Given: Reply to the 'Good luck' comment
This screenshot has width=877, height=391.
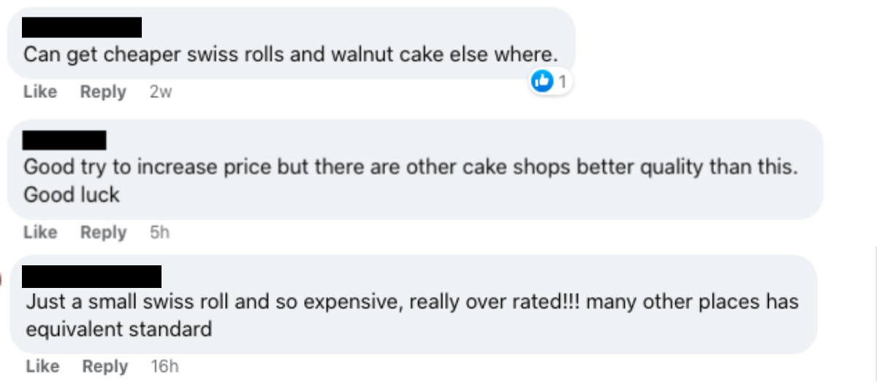Looking at the screenshot, I should click(103, 232).
